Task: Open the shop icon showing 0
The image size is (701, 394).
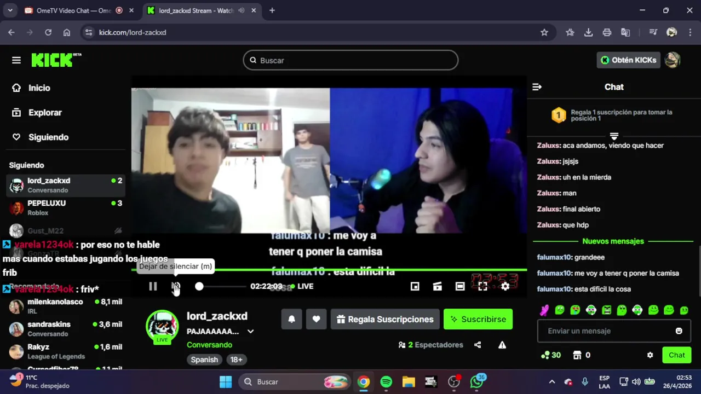Action: pyautogui.click(x=582, y=355)
